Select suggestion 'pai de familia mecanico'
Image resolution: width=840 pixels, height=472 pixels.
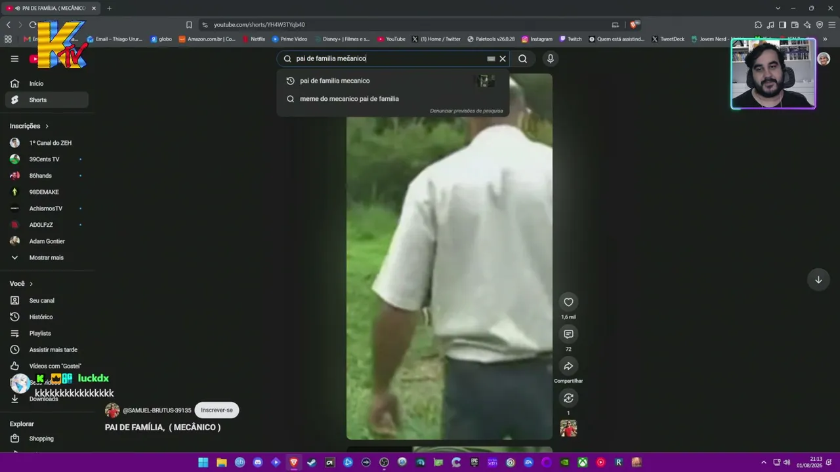(x=392, y=81)
